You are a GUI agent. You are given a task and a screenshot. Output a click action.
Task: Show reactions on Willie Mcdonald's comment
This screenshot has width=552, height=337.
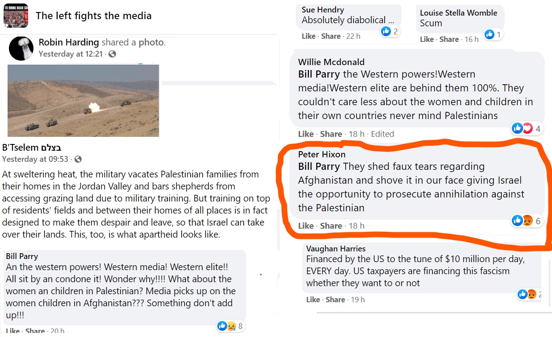click(526, 129)
